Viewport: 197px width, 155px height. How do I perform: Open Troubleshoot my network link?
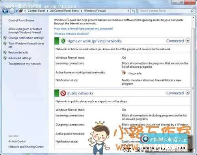(x=25, y=64)
